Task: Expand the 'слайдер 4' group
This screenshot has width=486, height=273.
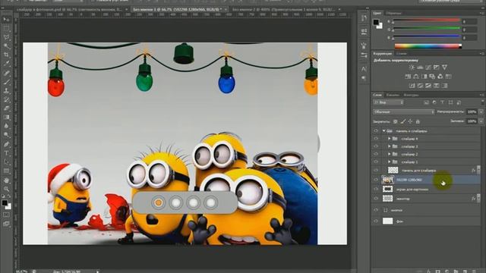Action: [x=390, y=139]
